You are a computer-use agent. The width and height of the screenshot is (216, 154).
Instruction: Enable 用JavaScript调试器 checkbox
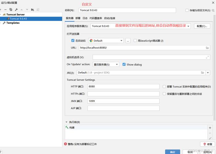pyautogui.click(x=135, y=41)
